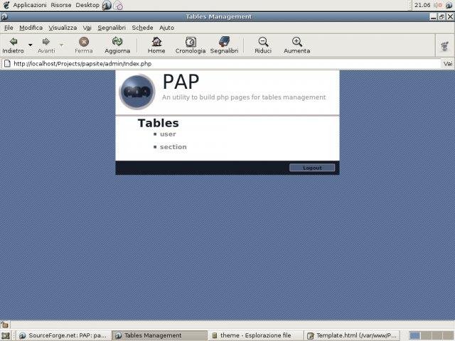Click the GNOME foot icon
Image resolution: width=455 pixels, height=341 pixels.
(6, 5)
